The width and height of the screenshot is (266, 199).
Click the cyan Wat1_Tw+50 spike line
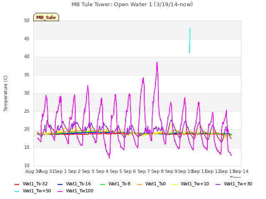pyautogui.click(x=190, y=41)
